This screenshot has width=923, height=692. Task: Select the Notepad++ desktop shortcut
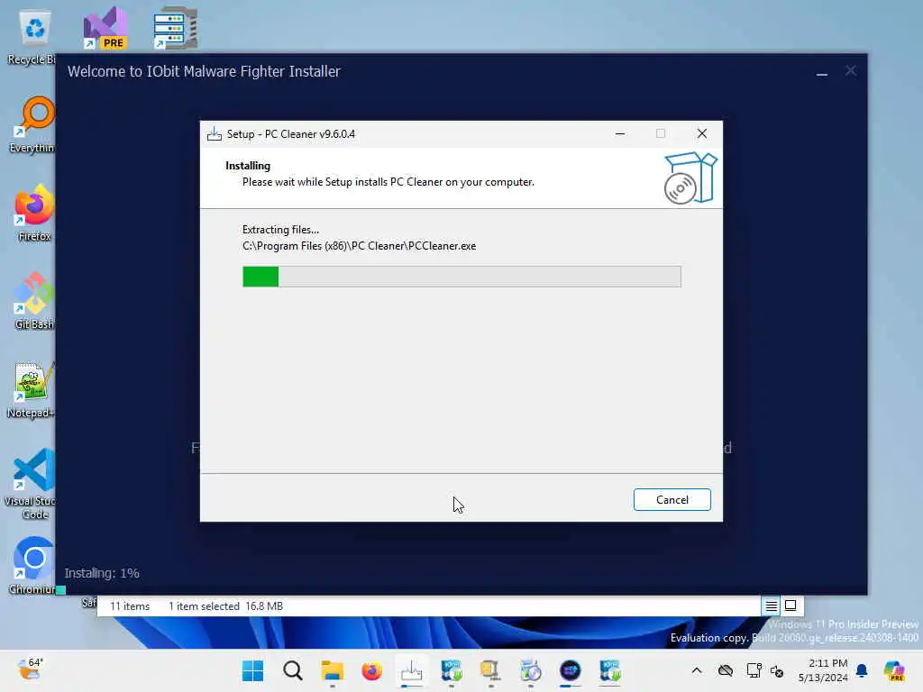[32, 390]
